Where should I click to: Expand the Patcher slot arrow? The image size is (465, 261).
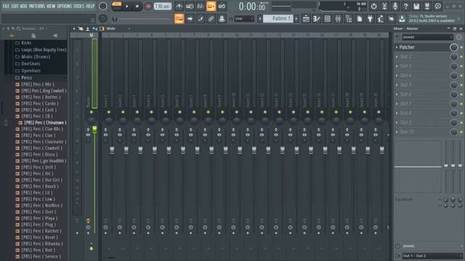397,47
